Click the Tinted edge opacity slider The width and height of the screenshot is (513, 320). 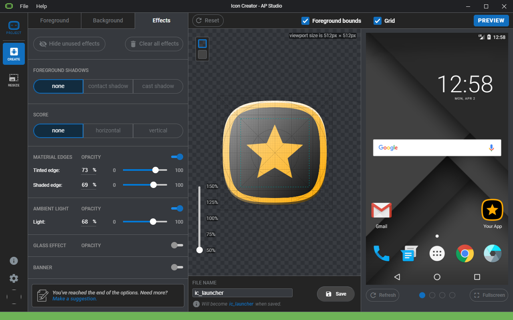pos(145,170)
